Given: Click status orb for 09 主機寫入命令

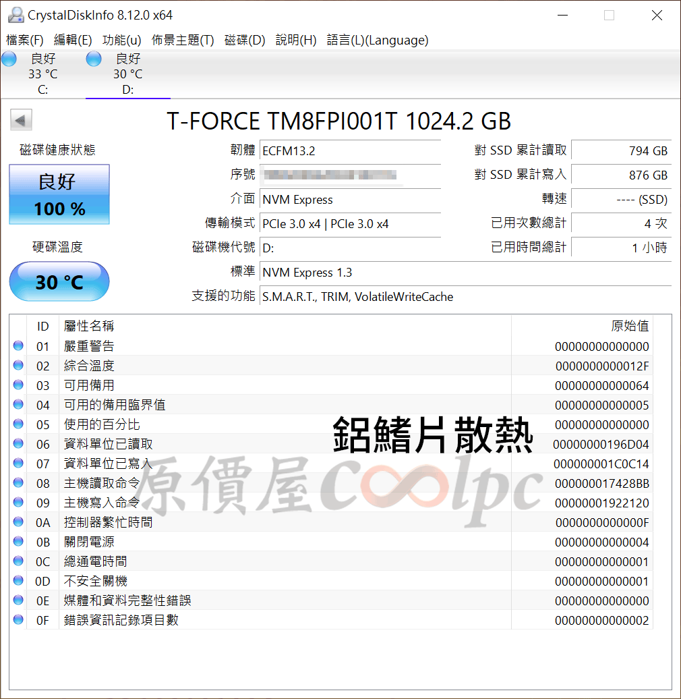Looking at the screenshot, I should [x=18, y=503].
